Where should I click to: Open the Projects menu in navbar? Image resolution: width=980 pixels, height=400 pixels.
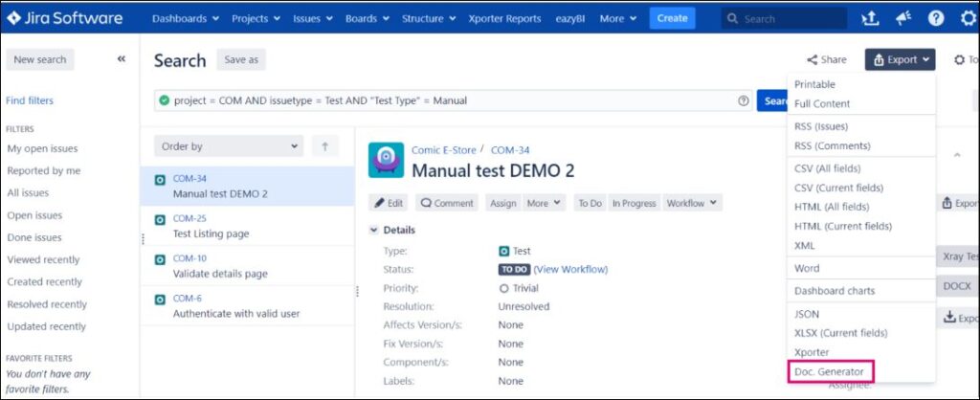click(256, 18)
